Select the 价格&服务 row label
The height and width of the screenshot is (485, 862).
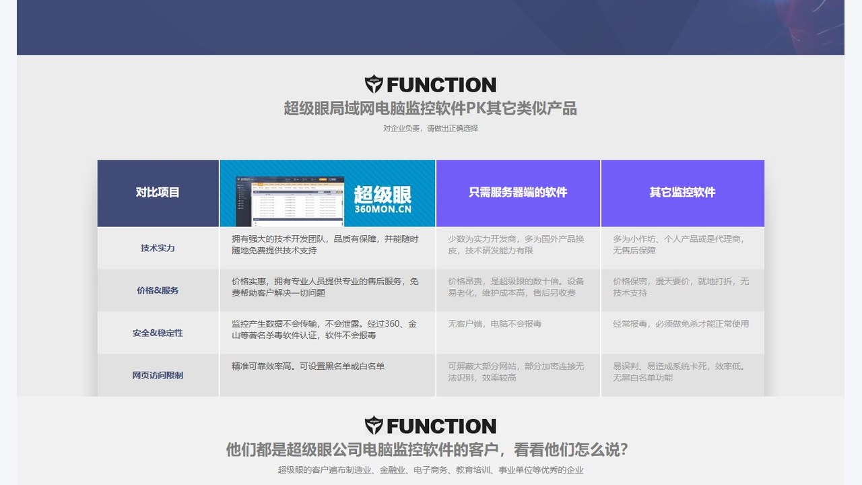pyautogui.click(x=158, y=290)
